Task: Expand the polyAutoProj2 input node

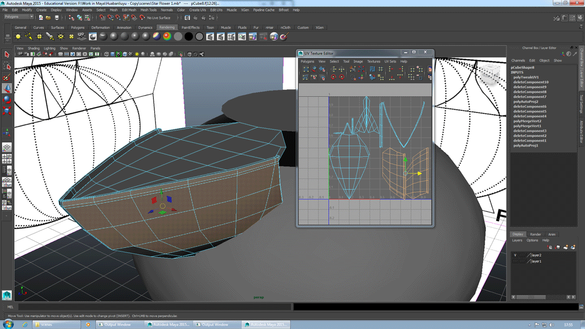Action: (x=525, y=102)
